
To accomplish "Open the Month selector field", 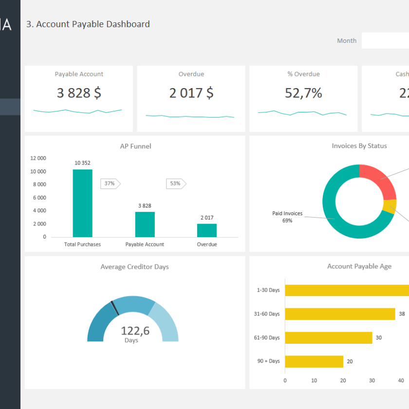I will (x=385, y=41).
